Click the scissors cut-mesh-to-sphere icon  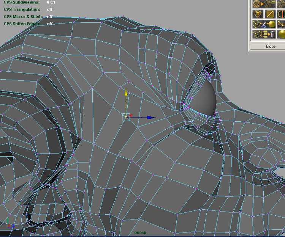[264, 25]
